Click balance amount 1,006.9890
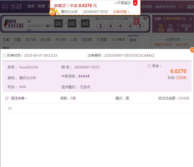 [172, 19]
